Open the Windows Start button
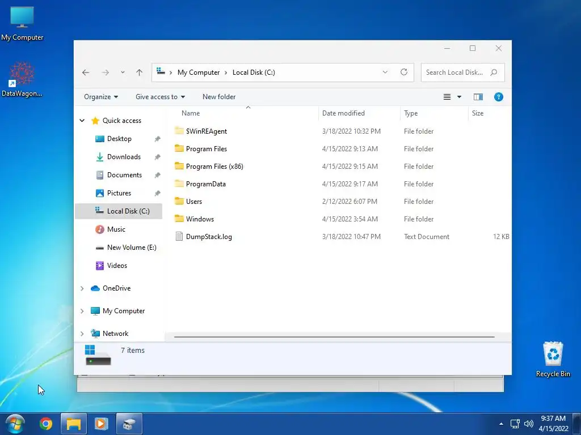This screenshot has height=435, width=581. [x=15, y=424]
